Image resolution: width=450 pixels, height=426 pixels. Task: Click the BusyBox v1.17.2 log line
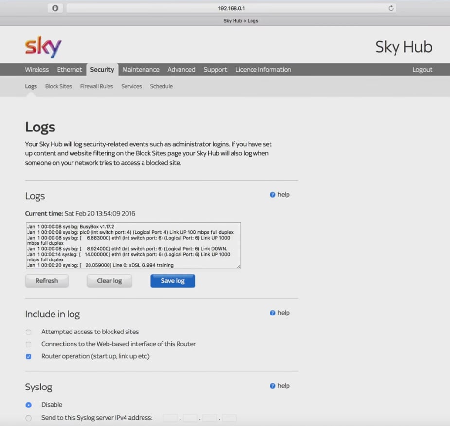coord(71,227)
